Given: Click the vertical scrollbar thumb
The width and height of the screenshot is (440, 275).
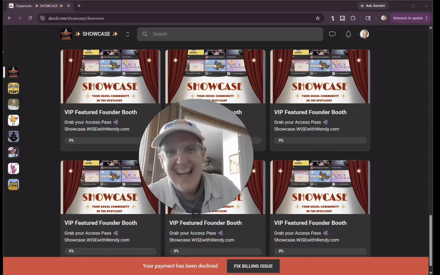Looking at the screenshot, I should click(431, 240).
